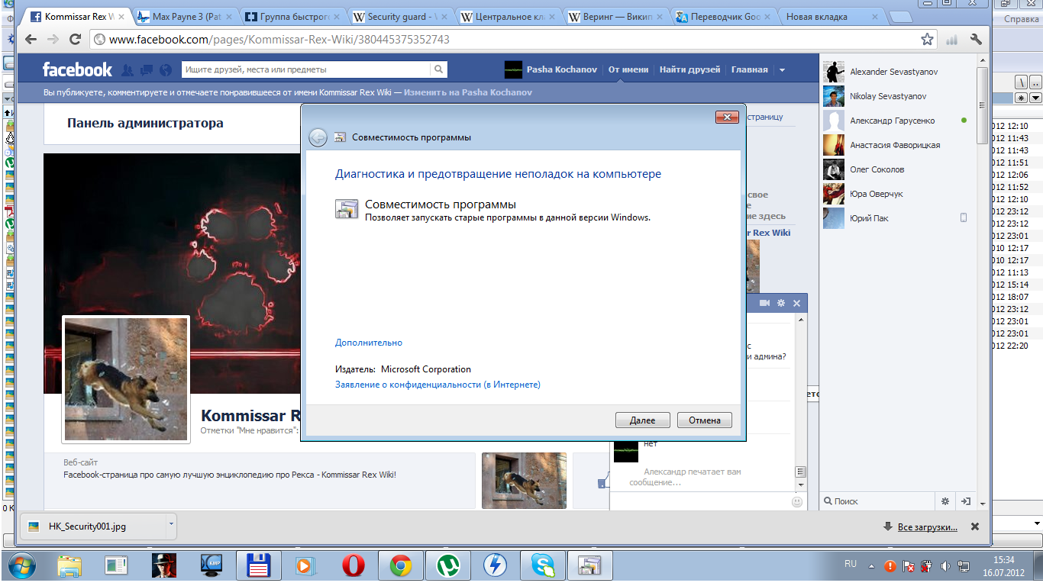
Task: Open От имени menu in the Facebook header
Action: [x=628, y=69]
